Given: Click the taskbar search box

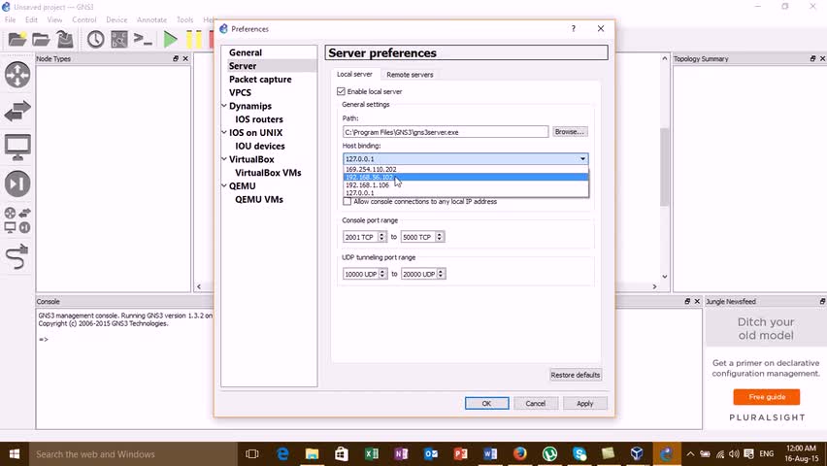Looking at the screenshot, I should [132, 453].
